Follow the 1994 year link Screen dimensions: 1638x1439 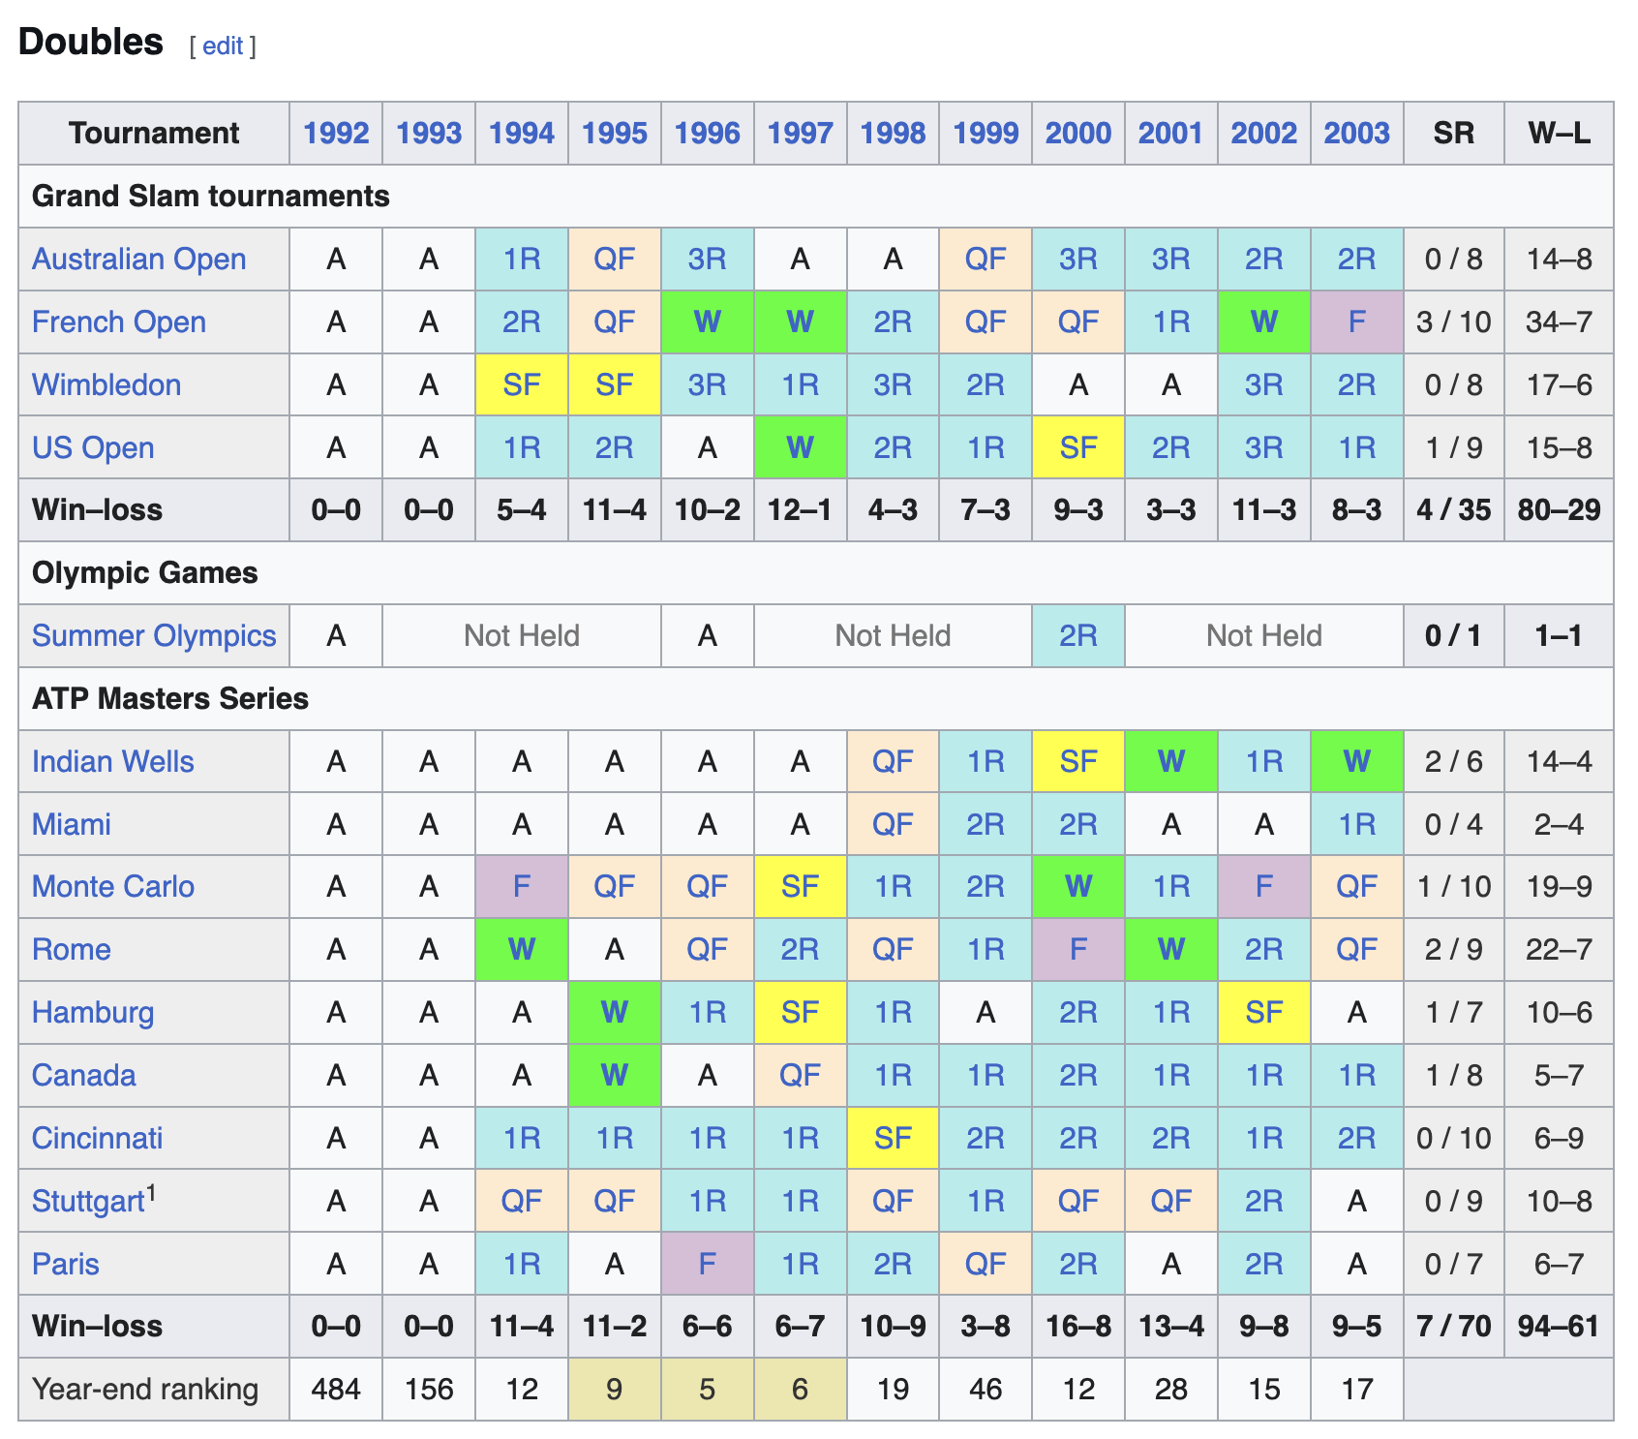522,133
